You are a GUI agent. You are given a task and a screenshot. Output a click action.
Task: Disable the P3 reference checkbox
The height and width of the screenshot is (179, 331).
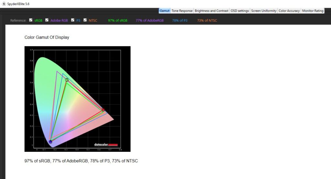[73, 20]
